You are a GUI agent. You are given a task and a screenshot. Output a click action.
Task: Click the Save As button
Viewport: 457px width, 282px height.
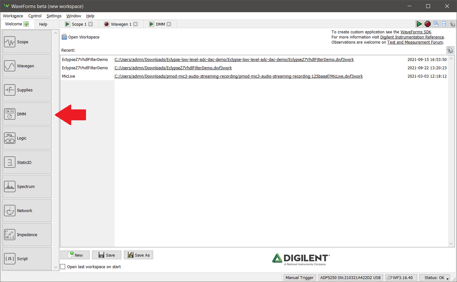(138, 255)
